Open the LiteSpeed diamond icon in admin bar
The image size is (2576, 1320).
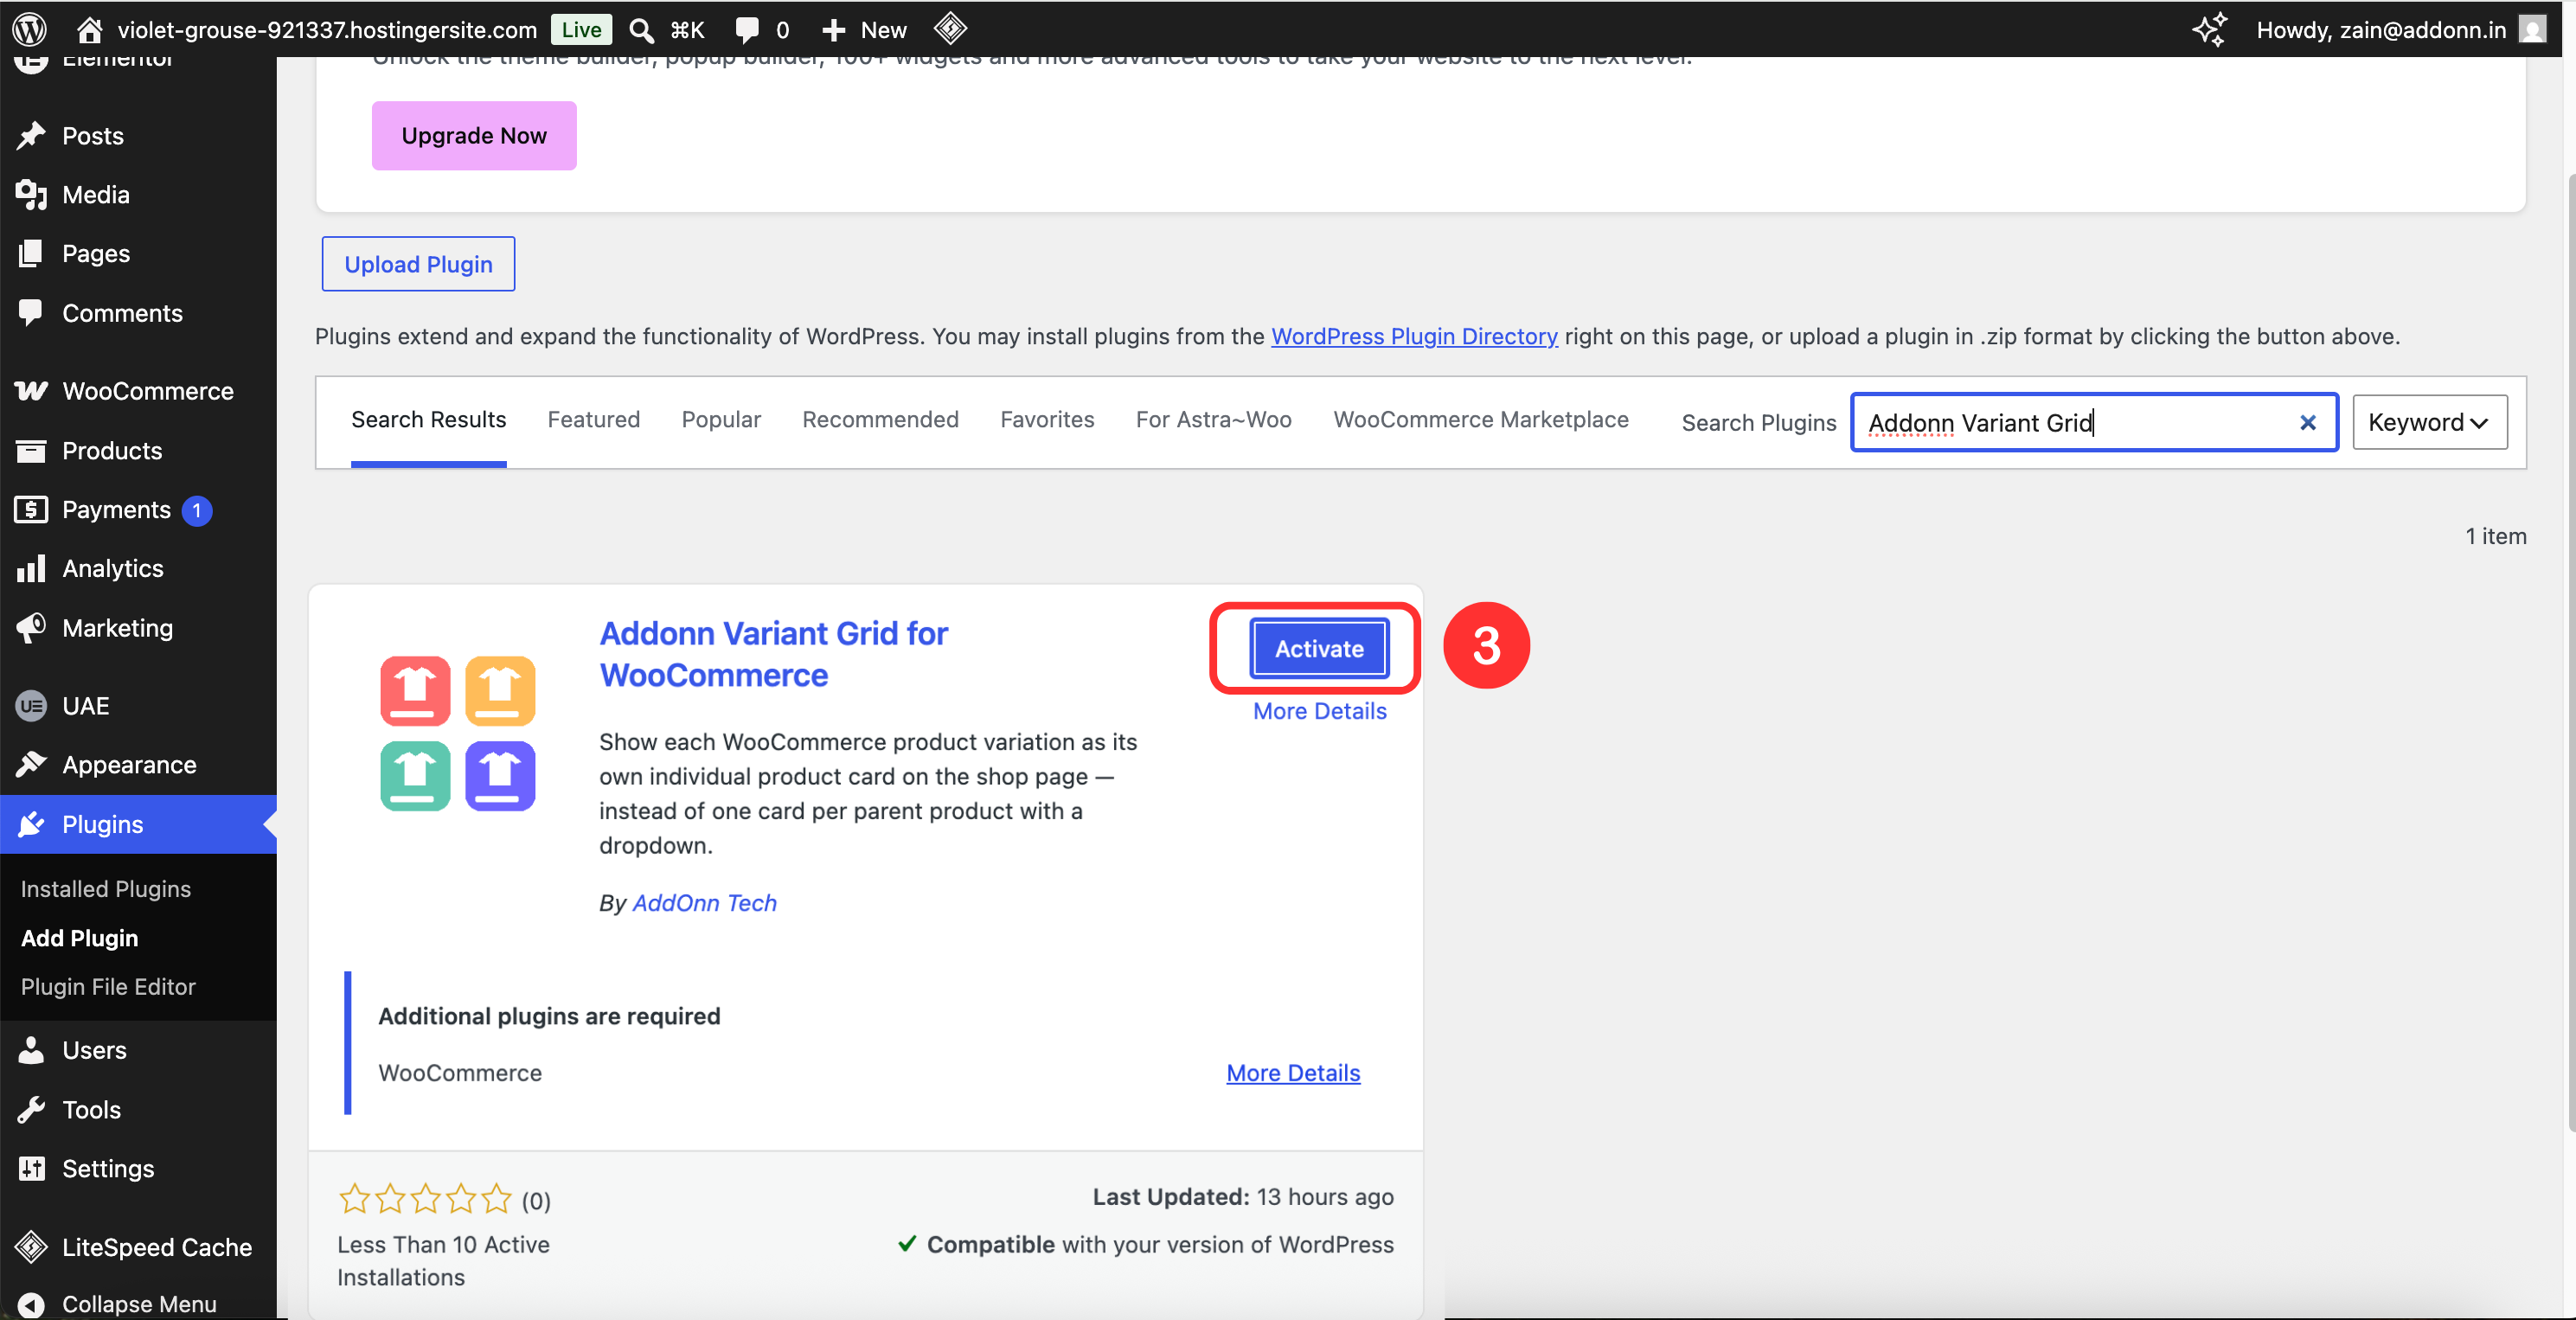[950, 28]
